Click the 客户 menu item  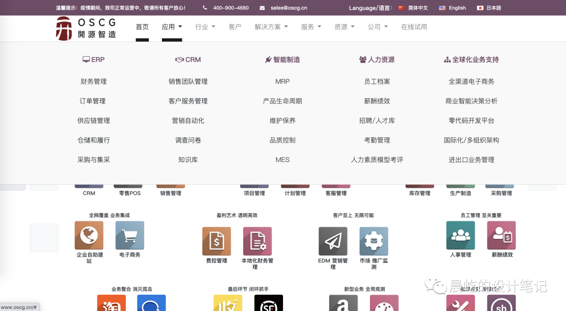pyautogui.click(x=235, y=27)
